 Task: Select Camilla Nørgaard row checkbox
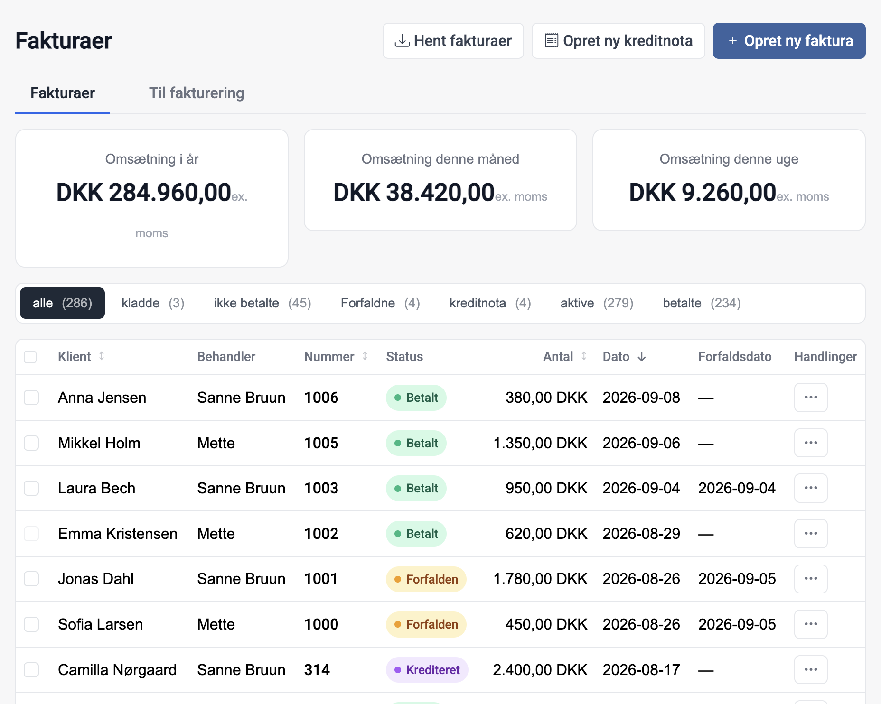click(x=31, y=670)
